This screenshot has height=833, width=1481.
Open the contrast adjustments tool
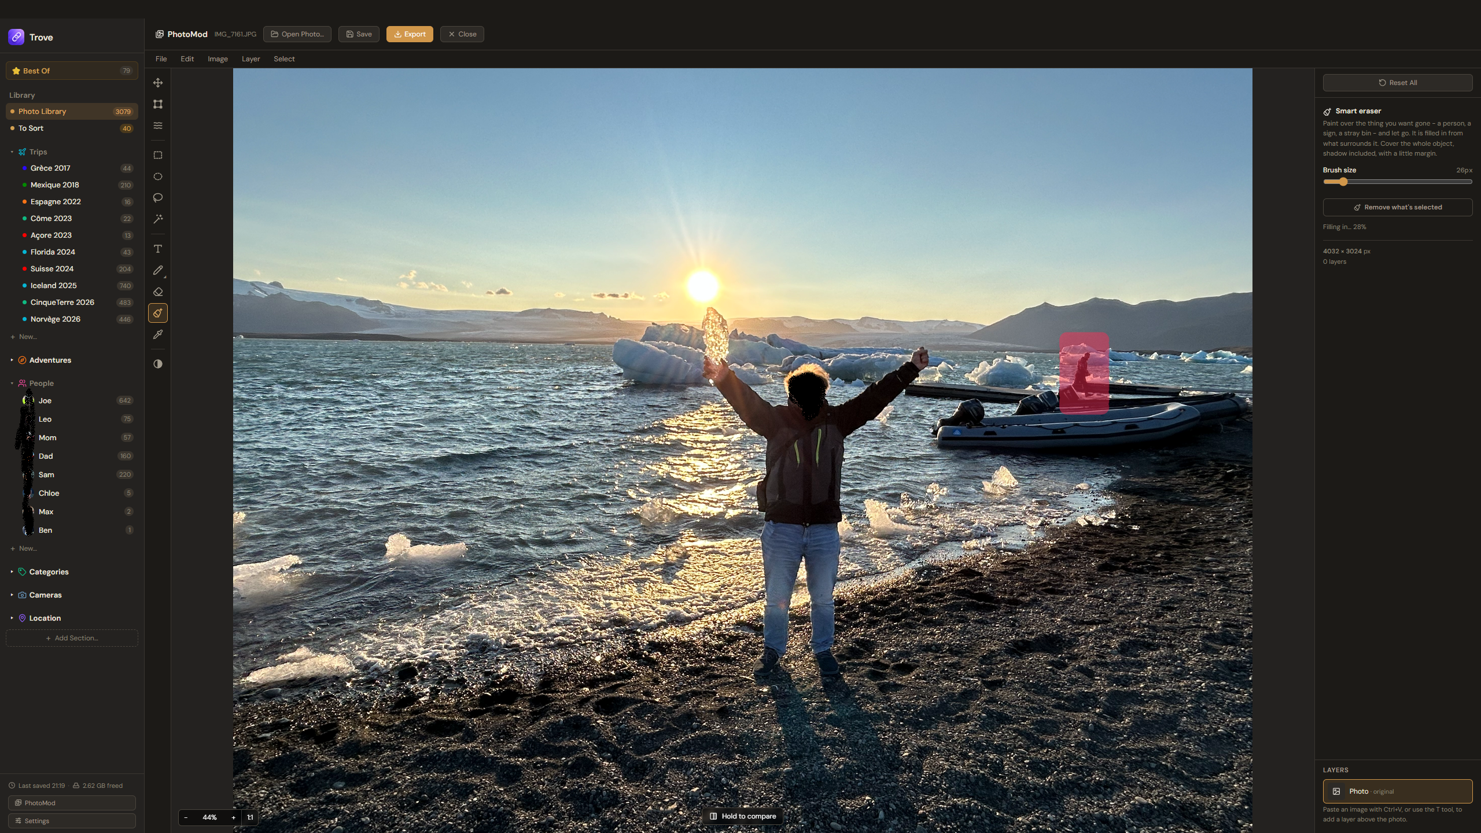coord(158,364)
